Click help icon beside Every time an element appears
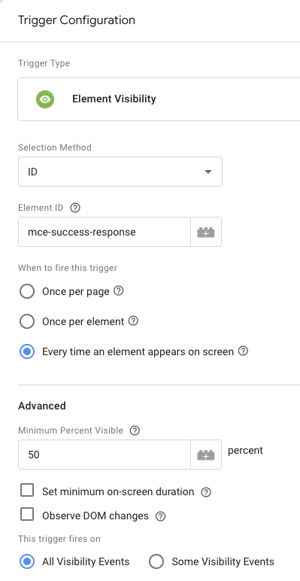This screenshot has width=300, height=581. (243, 351)
